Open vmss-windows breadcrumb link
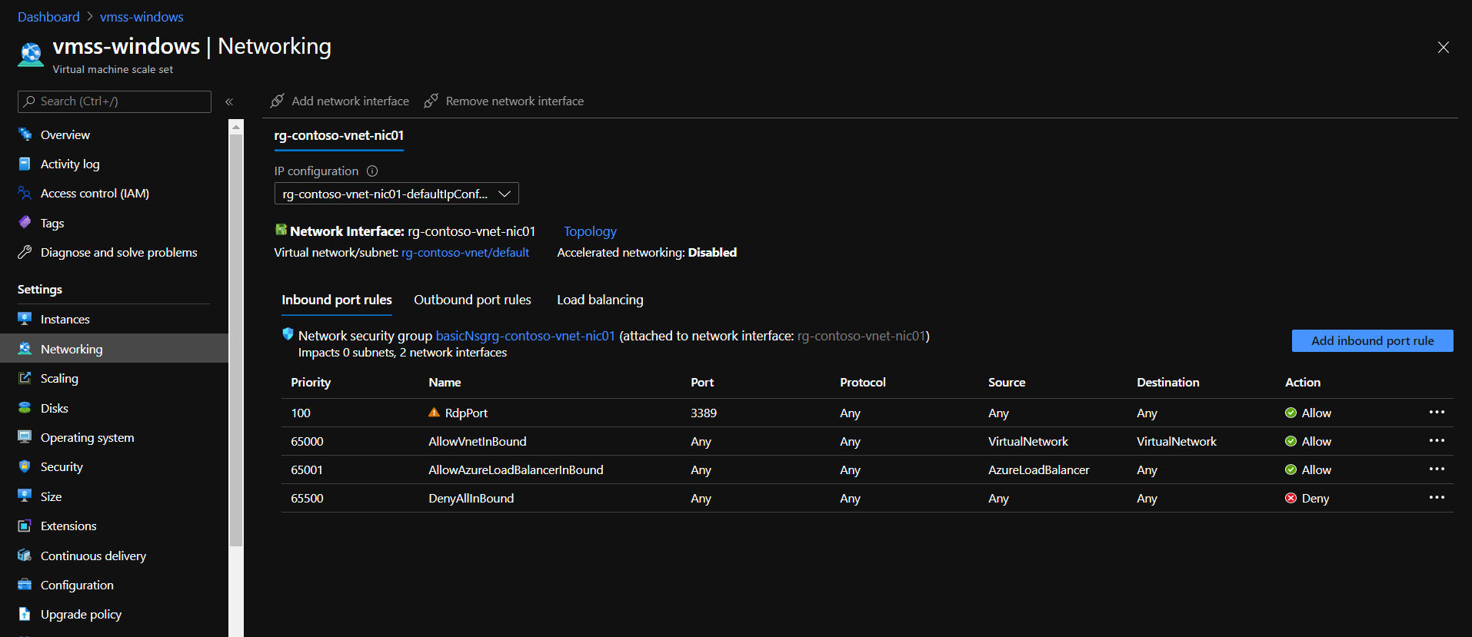1472x637 pixels. (x=142, y=17)
